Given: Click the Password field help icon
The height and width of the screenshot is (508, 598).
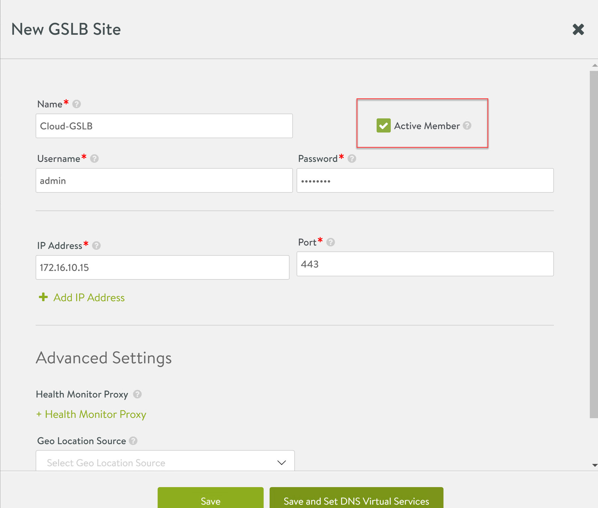Looking at the screenshot, I should coord(352,159).
